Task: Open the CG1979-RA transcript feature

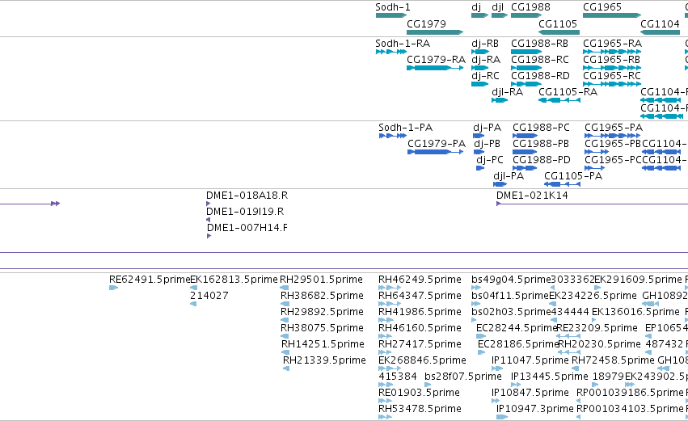Action: click(x=435, y=68)
